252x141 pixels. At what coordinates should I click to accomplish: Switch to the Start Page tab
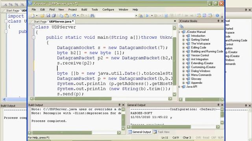pos(40,22)
